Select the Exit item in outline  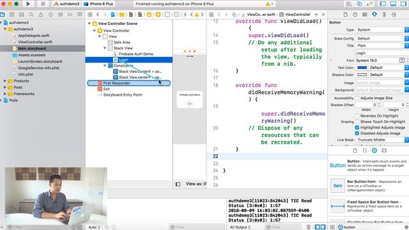click(106, 89)
